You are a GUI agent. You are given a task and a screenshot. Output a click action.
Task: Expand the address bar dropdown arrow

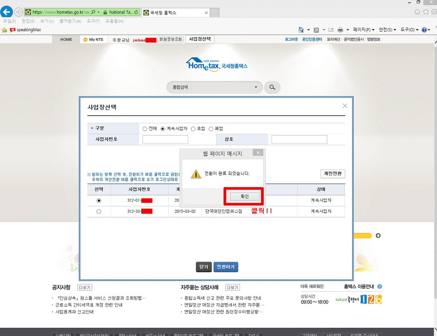[99, 12]
